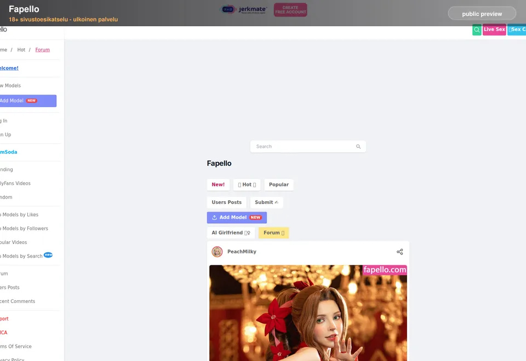Click the magnifier icon in search box

coord(358,147)
